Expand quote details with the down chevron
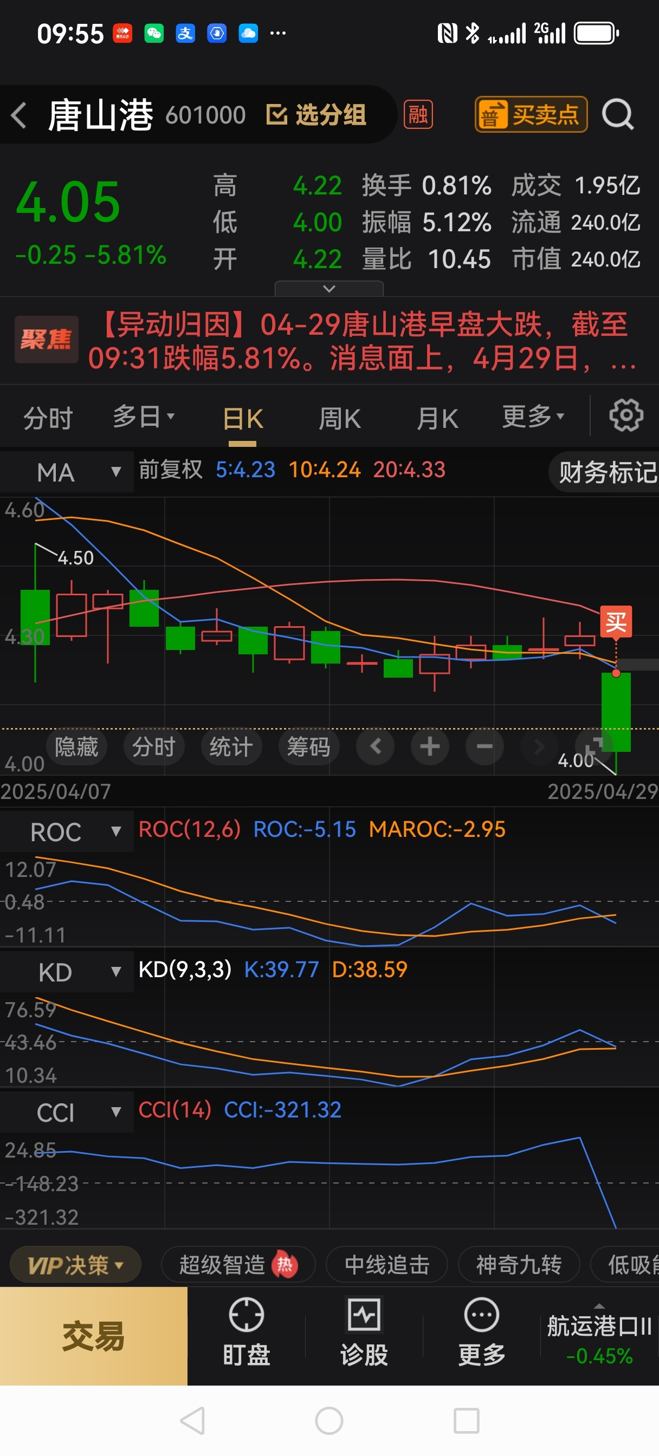Screen dimensions: 659x1456 point(328,289)
